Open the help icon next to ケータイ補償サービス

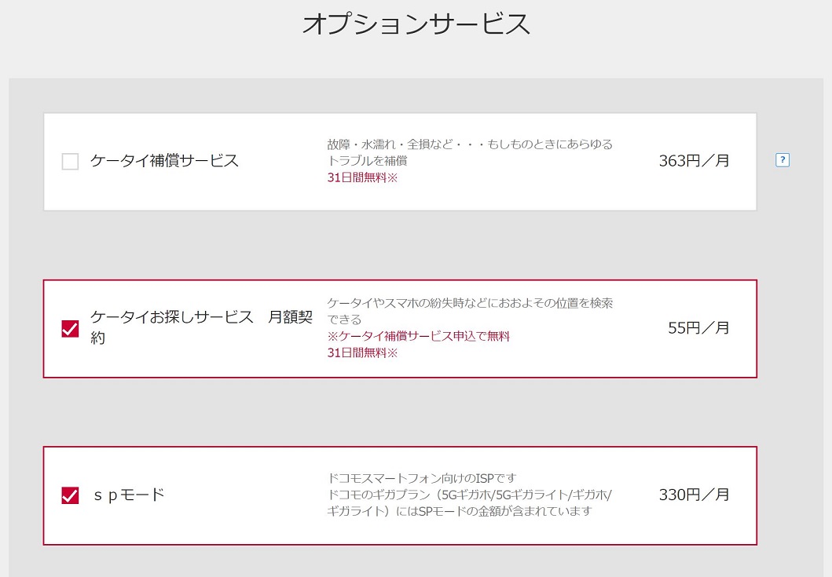[783, 160]
